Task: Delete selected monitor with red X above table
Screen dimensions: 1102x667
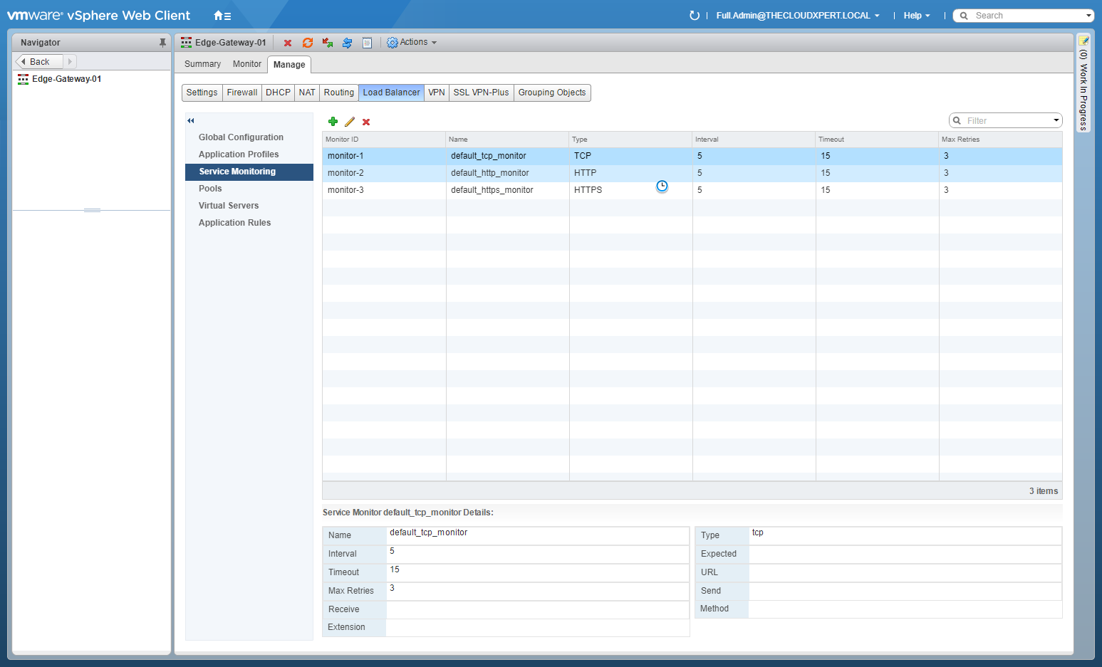Action: point(366,122)
